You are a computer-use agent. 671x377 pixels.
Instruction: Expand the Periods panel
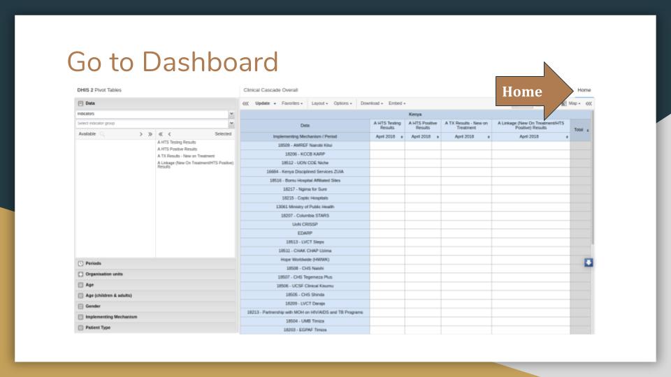[156, 263]
